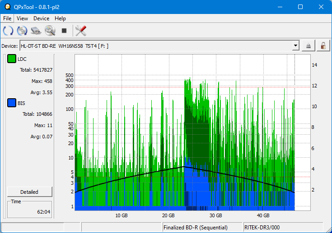
Task: Click the eject tray icon button
Action: click(x=308, y=46)
